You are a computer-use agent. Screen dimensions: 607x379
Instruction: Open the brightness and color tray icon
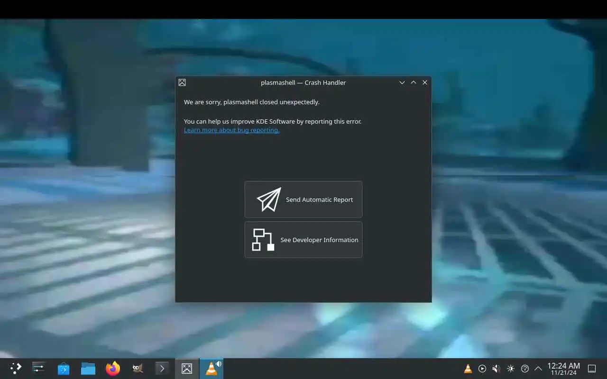coord(511,369)
